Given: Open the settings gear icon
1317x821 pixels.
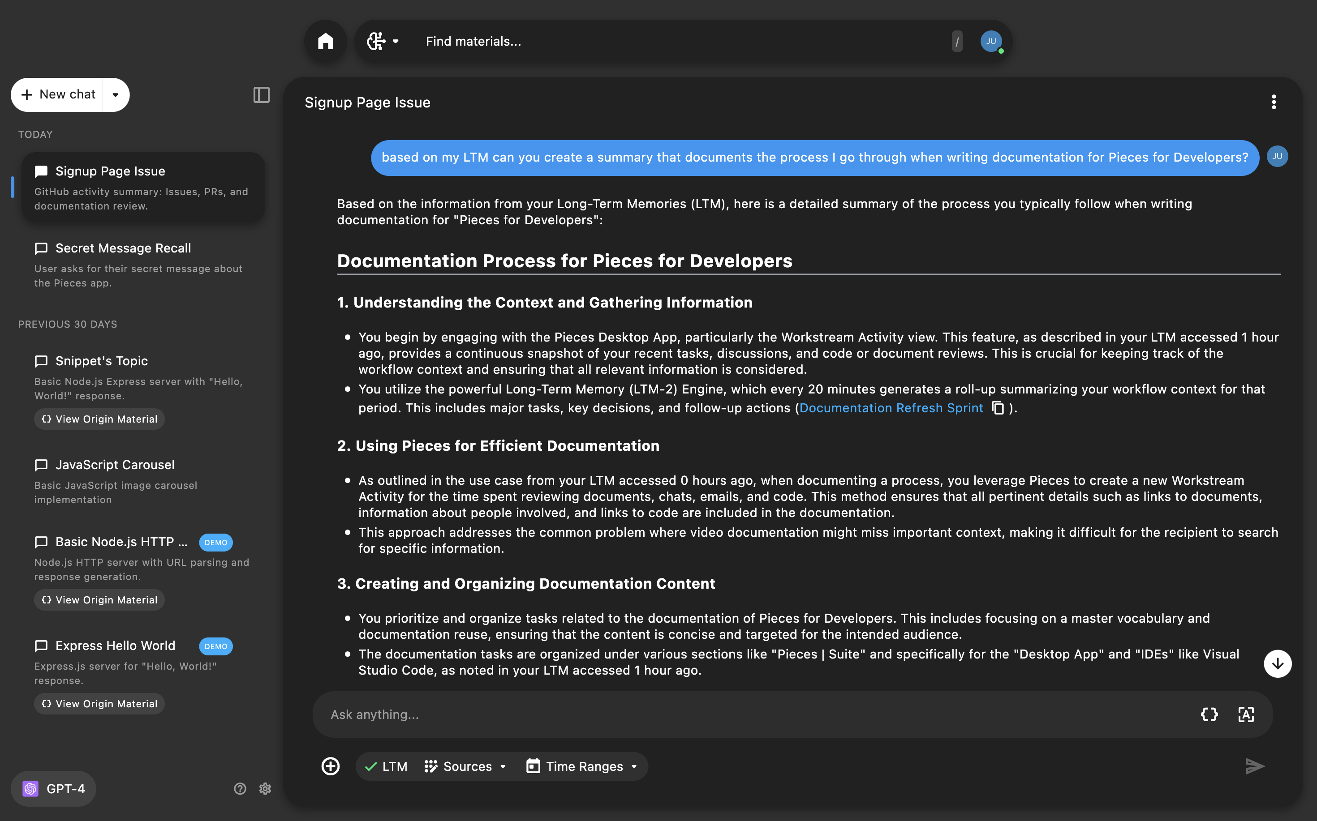Looking at the screenshot, I should click(x=265, y=788).
